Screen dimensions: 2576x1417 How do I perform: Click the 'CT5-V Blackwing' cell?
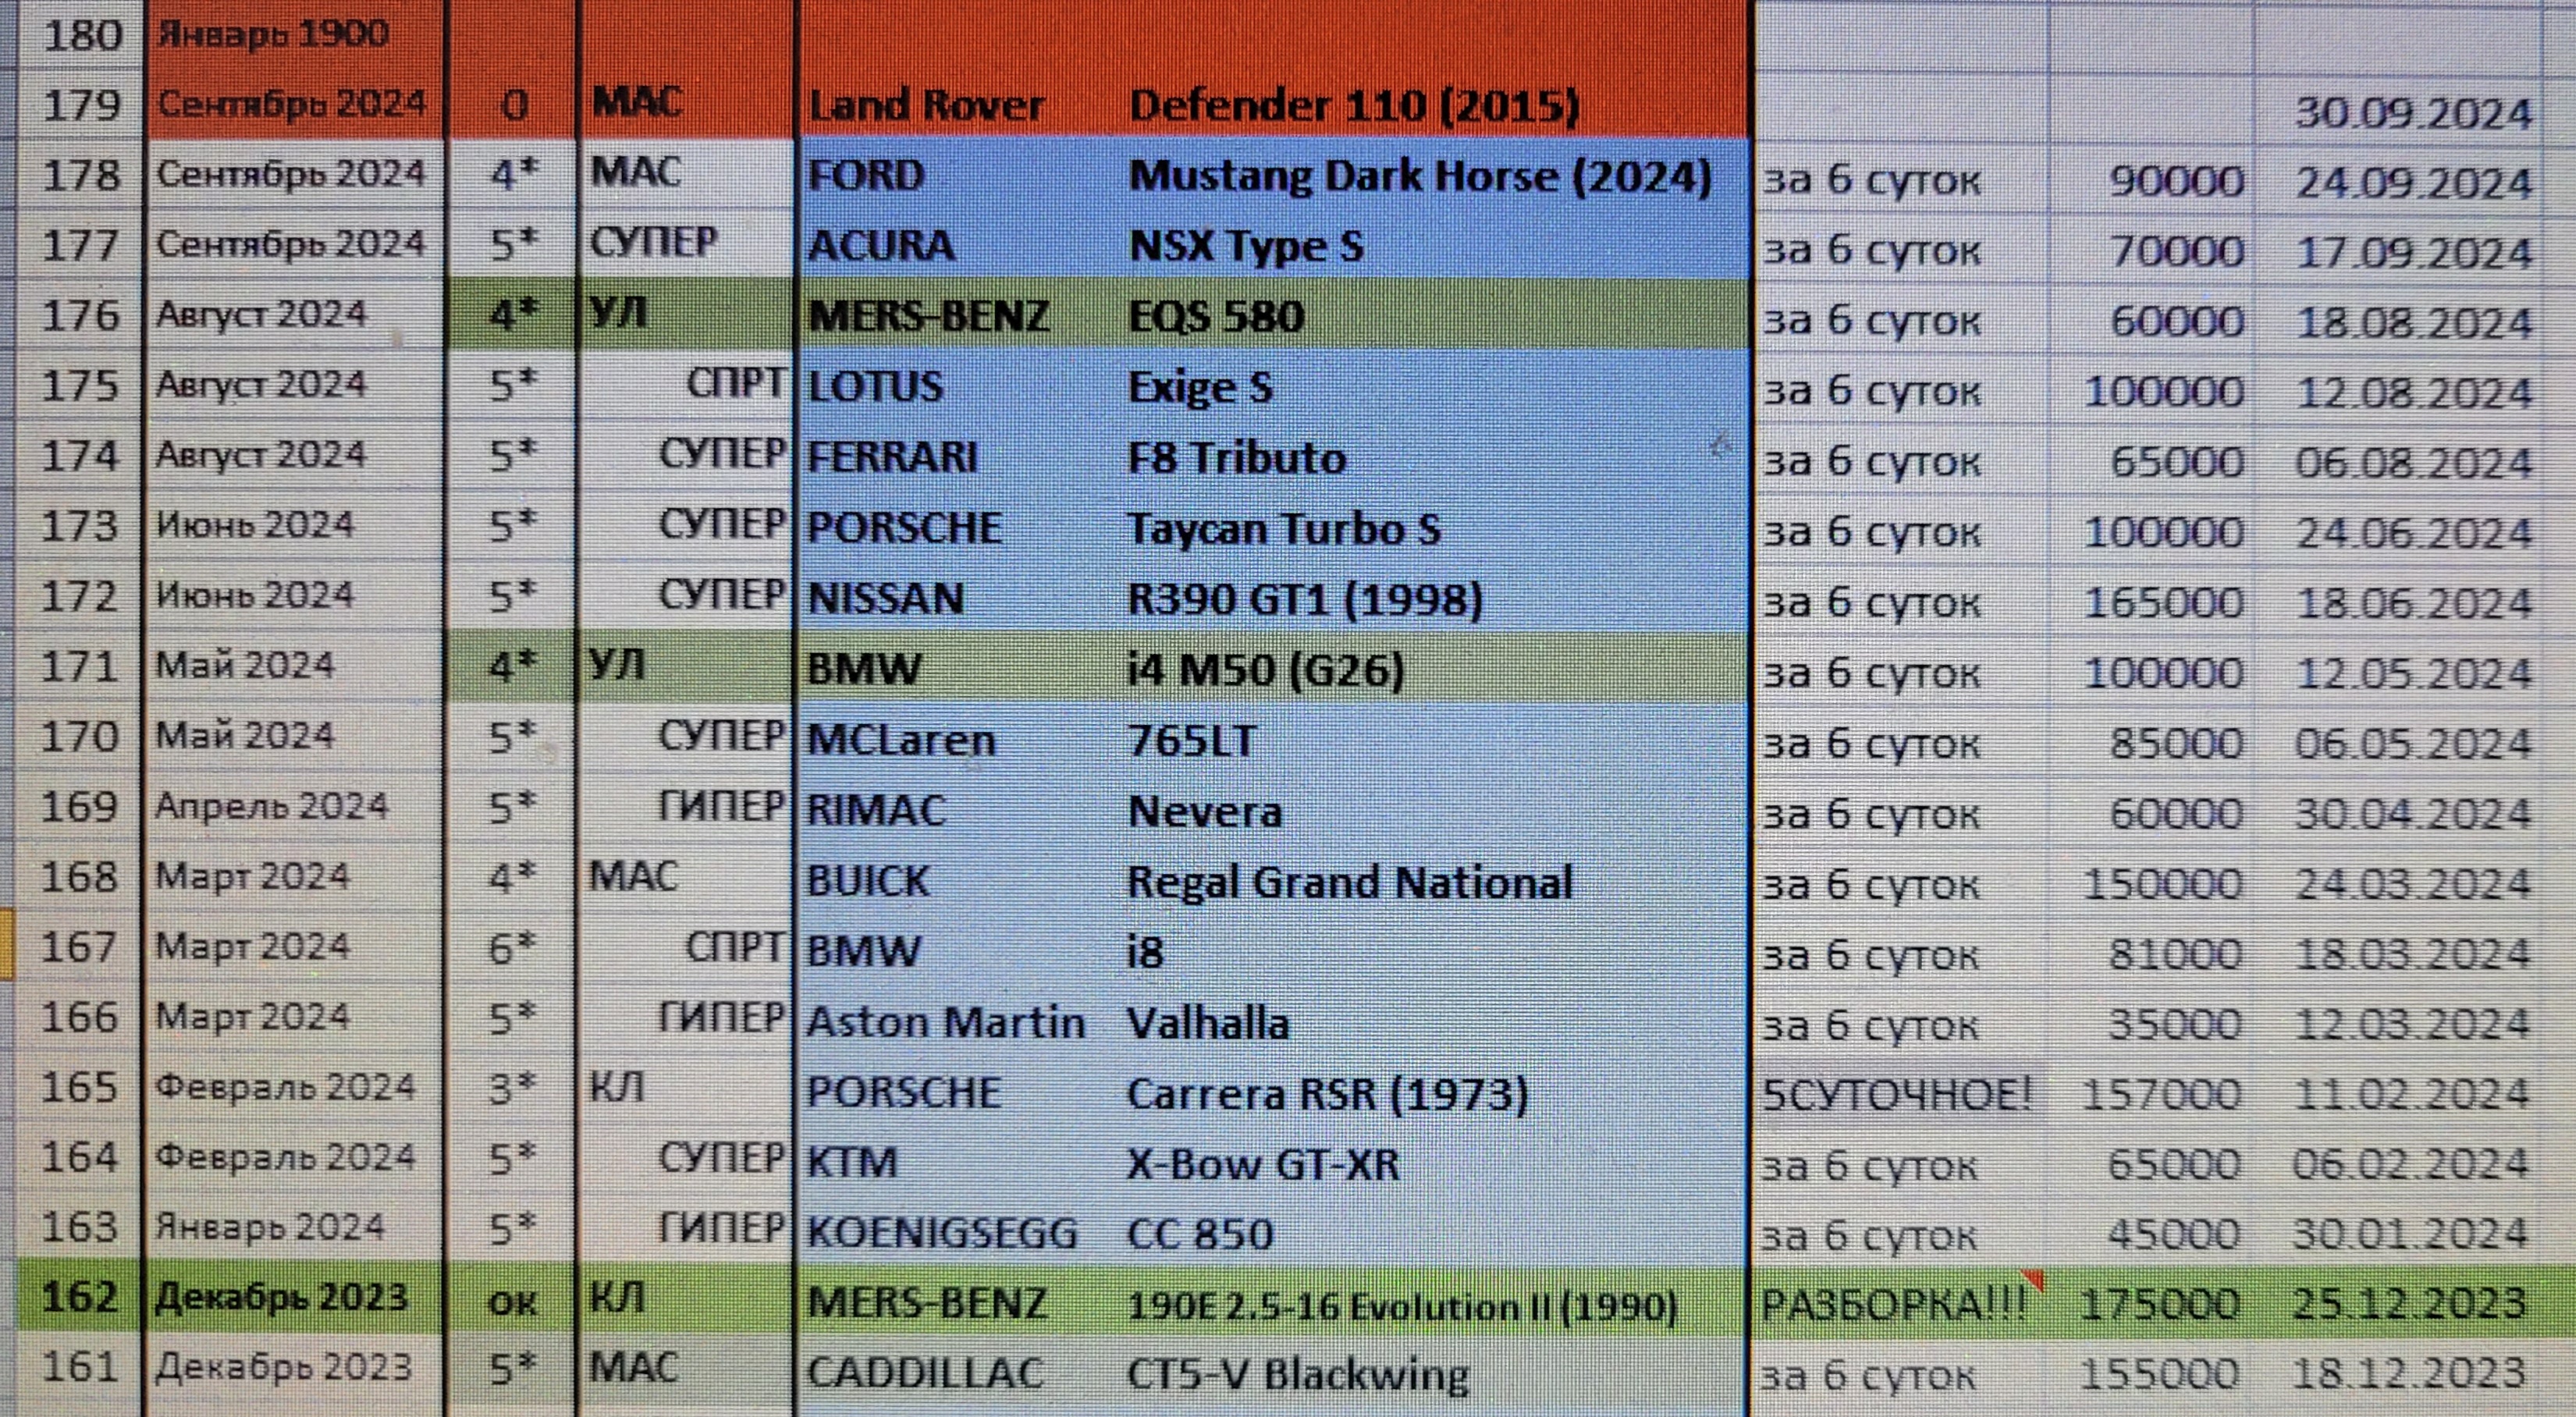coord(1436,1374)
